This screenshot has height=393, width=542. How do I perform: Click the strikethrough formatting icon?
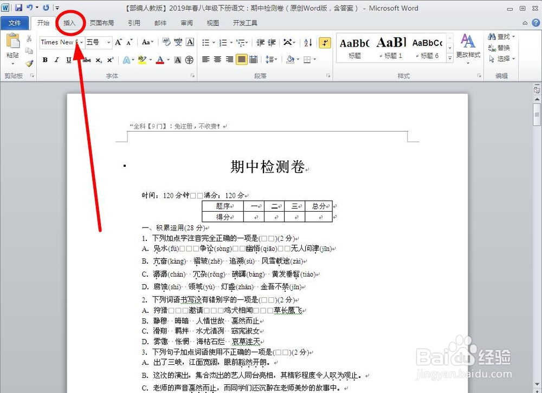pyautogui.click(x=88, y=60)
